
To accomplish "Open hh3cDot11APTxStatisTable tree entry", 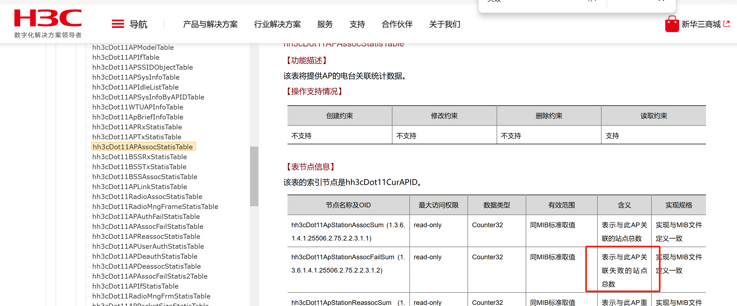I will (137, 137).
